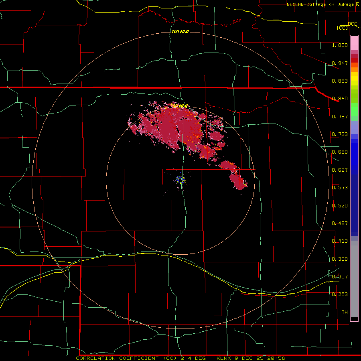Click the 100 NMI range ring label
361x361 pixels.
pyautogui.click(x=180, y=32)
